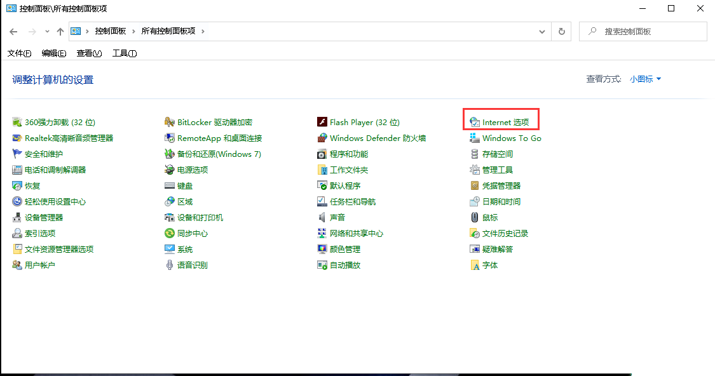Click the 控制面板 breadcrumb in address bar
Screen dimensions: 715x376
[111, 31]
